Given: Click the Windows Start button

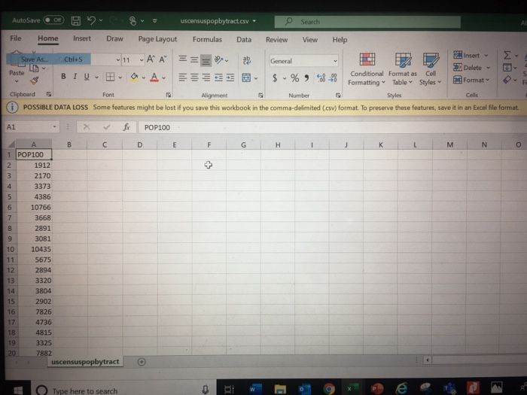Looking at the screenshot, I should 18,390.
